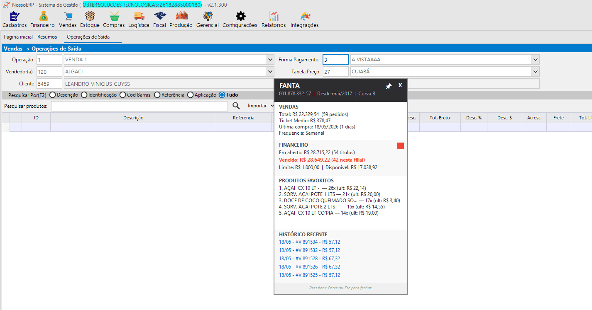This screenshot has height=310, width=592.
Task: Switch to Operações de Saída tab
Action: pyautogui.click(x=88, y=37)
